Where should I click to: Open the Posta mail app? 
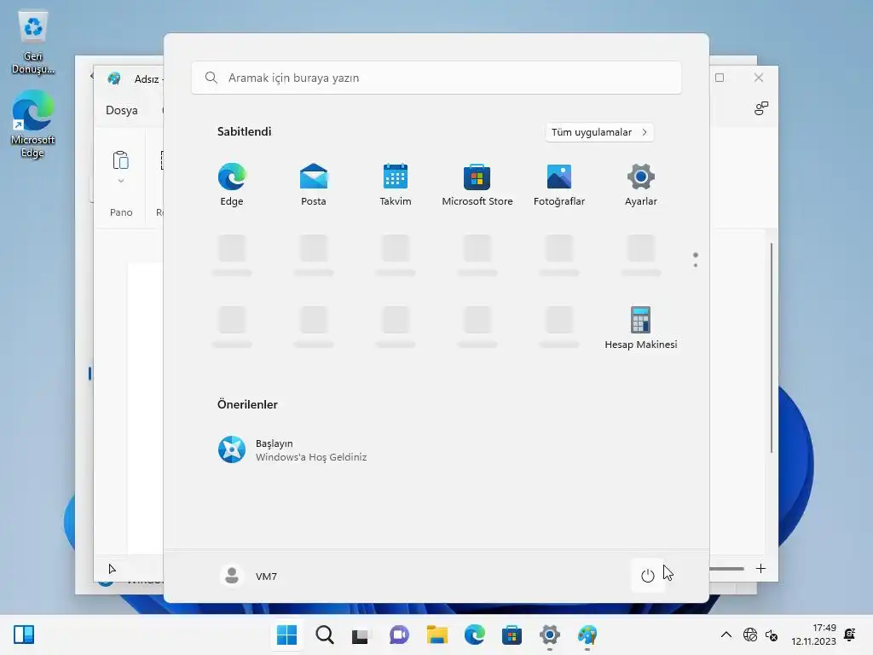[x=314, y=184]
